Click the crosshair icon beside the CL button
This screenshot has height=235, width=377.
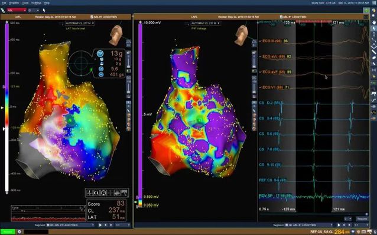(90, 193)
